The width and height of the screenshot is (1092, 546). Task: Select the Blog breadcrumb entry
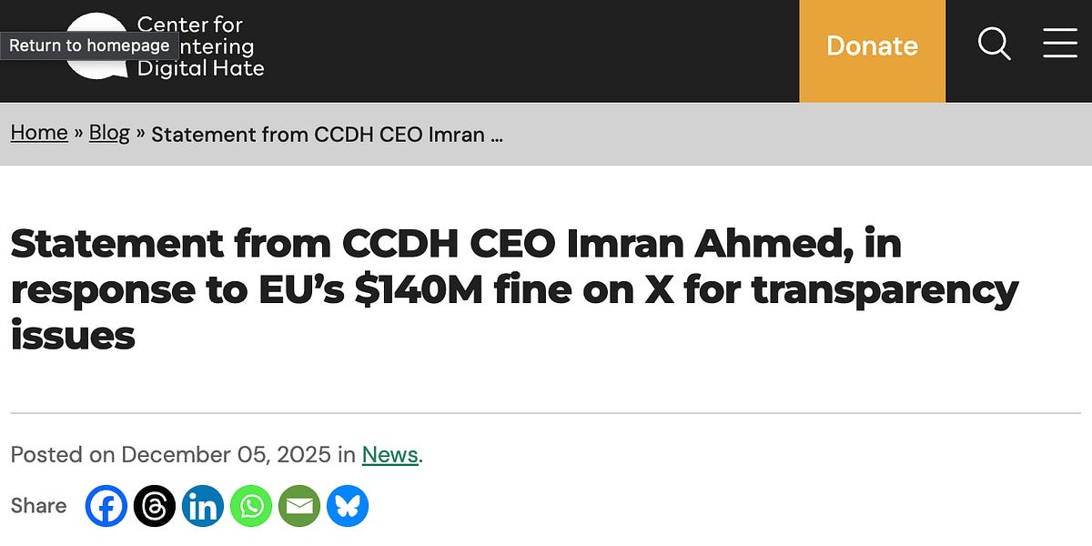[109, 133]
